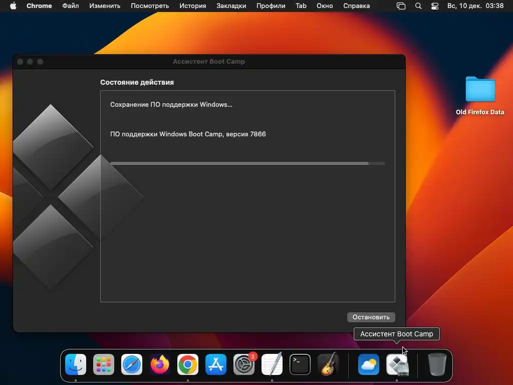Open the Weather app in the Dock
This screenshot has height=385, width=513.
369,364
